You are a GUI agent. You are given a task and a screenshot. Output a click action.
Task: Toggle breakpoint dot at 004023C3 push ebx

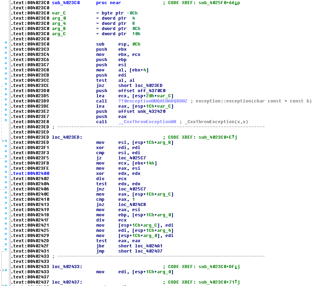point(6,49)
